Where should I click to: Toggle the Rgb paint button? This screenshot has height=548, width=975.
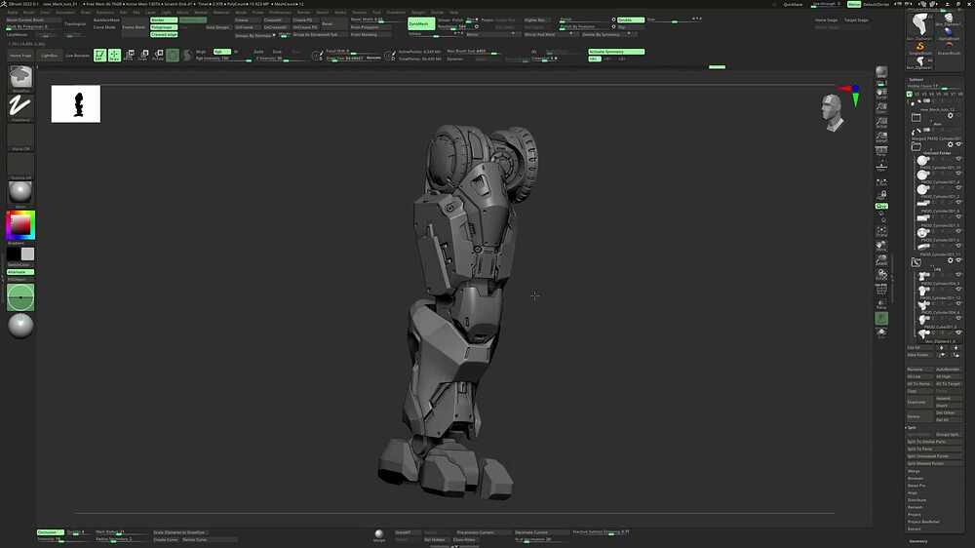(x=221, y=52)
